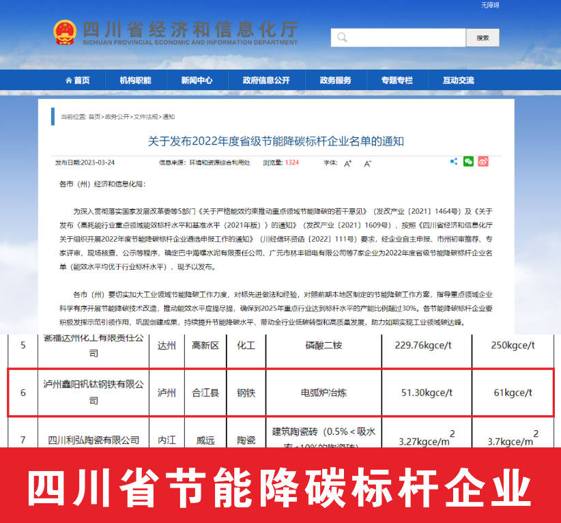Screen dimensions: 561x523
Task: Click table cell 化工
Action: pyautogui.click(x=246, y=345)
